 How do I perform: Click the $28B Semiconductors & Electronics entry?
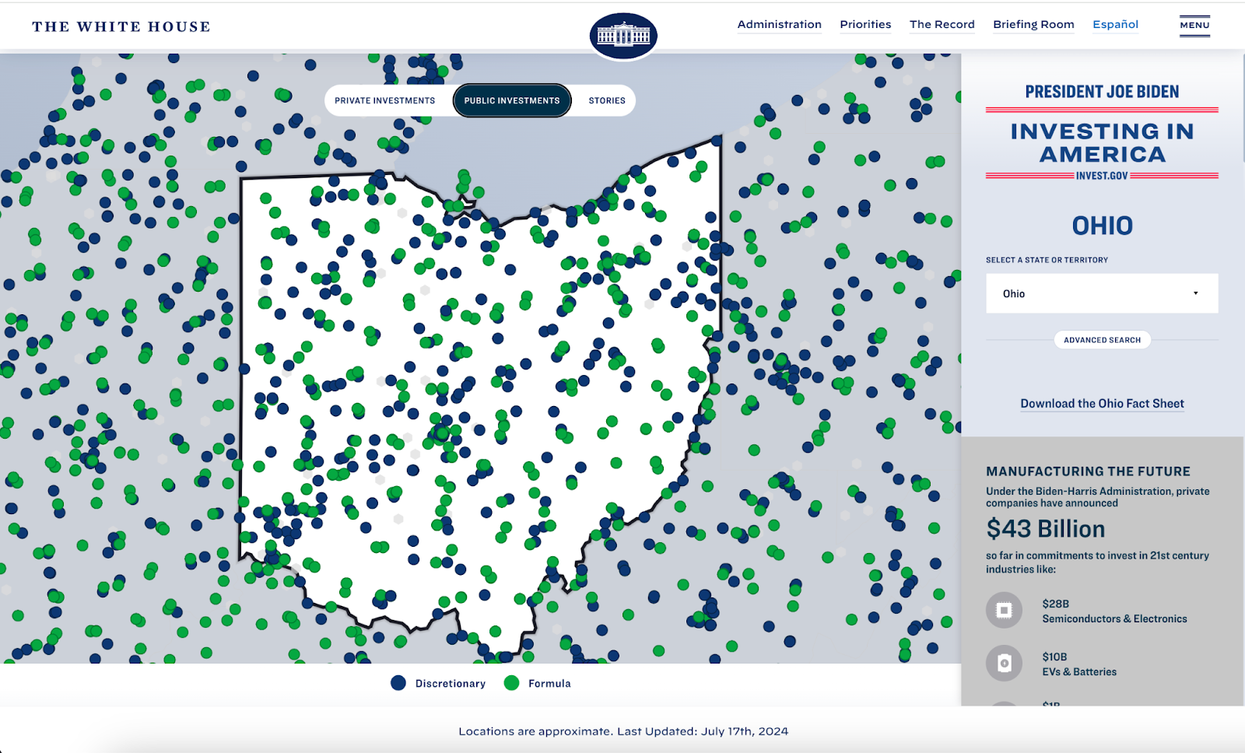(x=1114, y=611)
